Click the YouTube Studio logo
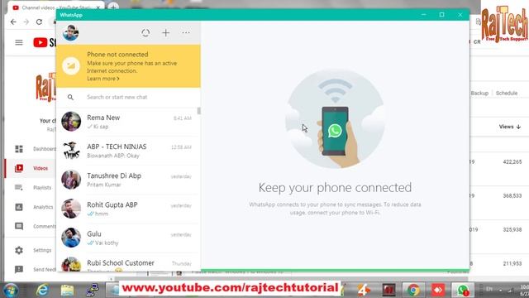This screenshot has width=529, height=298. (x=45, y=42)
